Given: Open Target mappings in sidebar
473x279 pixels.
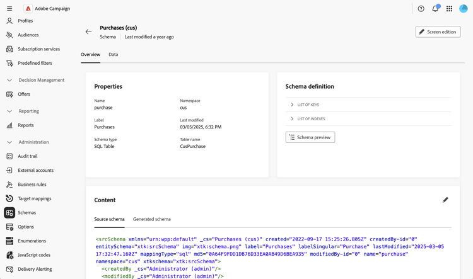Looking at the screenshot, I should (34, 198).
